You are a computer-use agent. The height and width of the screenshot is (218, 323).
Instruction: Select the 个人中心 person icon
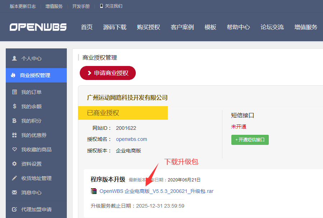14,58
